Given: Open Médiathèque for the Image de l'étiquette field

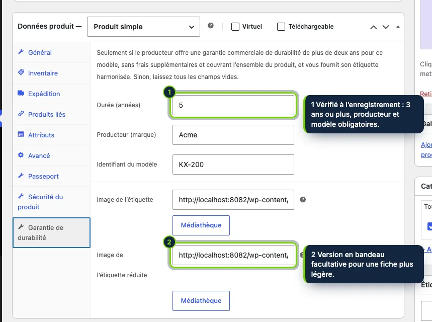Looking at the screenshot, I should pos(201,225).
